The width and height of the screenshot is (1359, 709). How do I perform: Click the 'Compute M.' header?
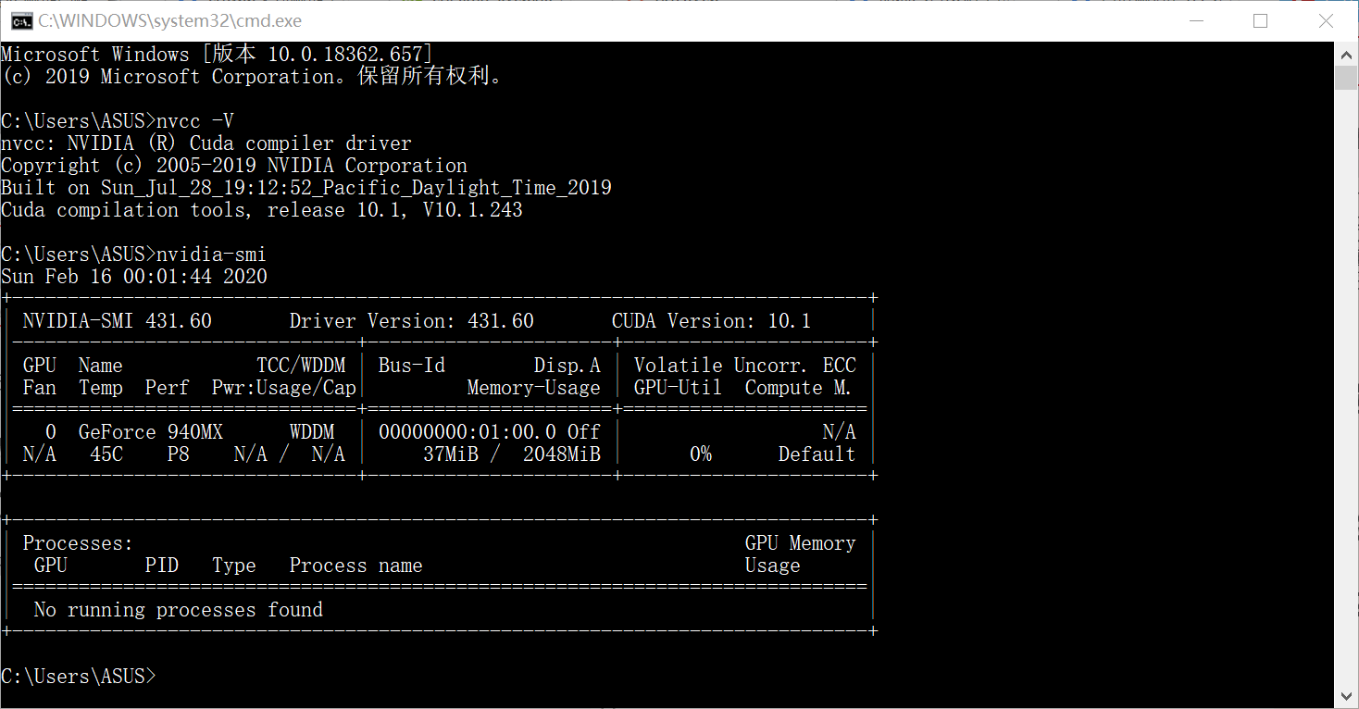click(799, 388)
